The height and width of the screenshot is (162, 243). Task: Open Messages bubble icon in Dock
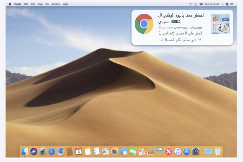(x=124, y=151)
